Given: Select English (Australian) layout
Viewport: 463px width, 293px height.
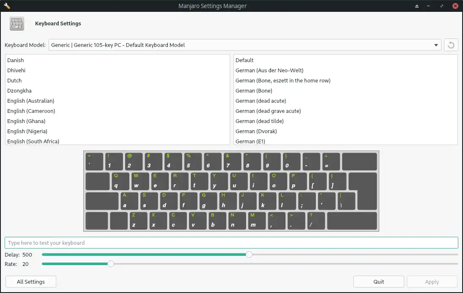Looking at the screenshot, I should [117, 101].
